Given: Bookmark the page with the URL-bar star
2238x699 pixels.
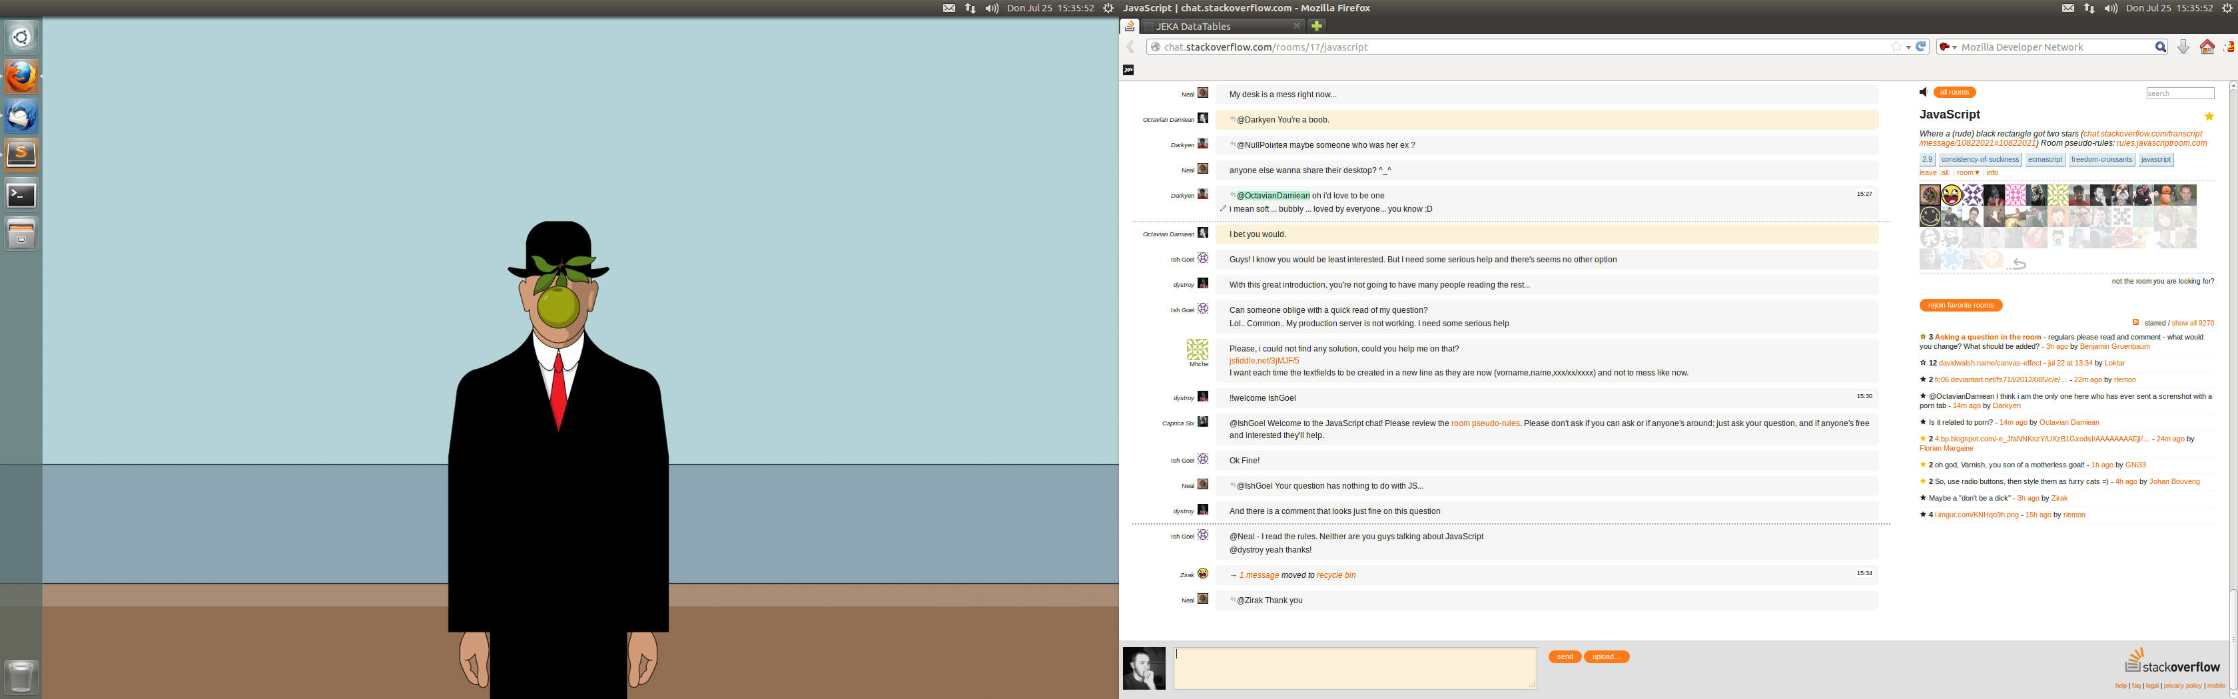Looking at the screenshot, I should pos(1896,47).
